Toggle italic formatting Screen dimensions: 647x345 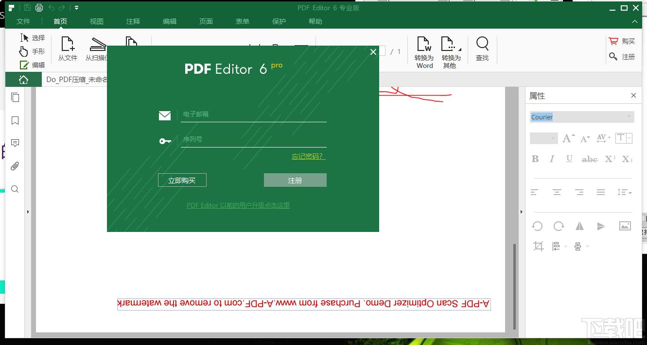(552, 159)
